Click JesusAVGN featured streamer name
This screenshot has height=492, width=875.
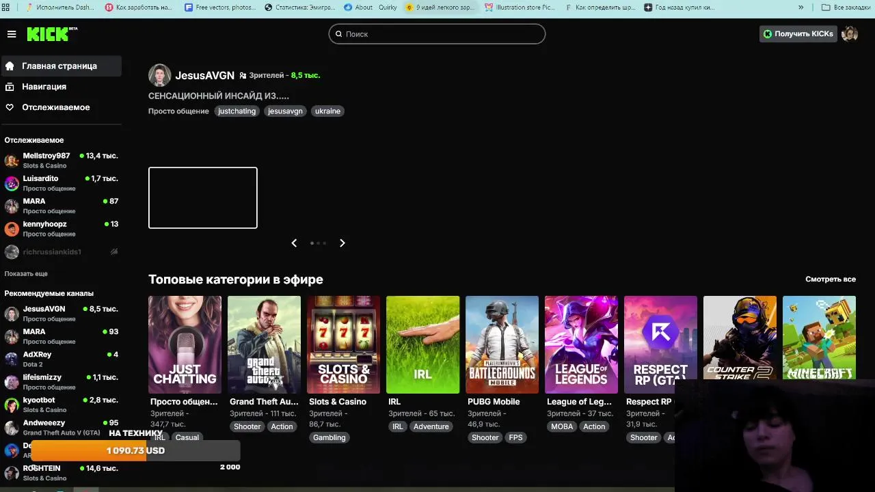[x=204, y=75]
